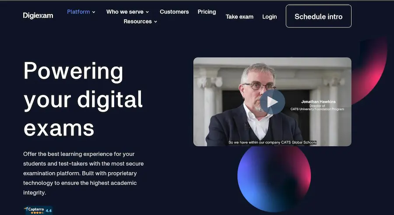Play the Jonathan Hawkins testimonial video
The image size is (394, 215).
click(272, 102)
